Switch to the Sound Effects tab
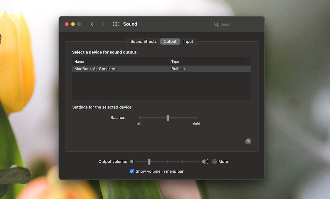 click(143, 41)
